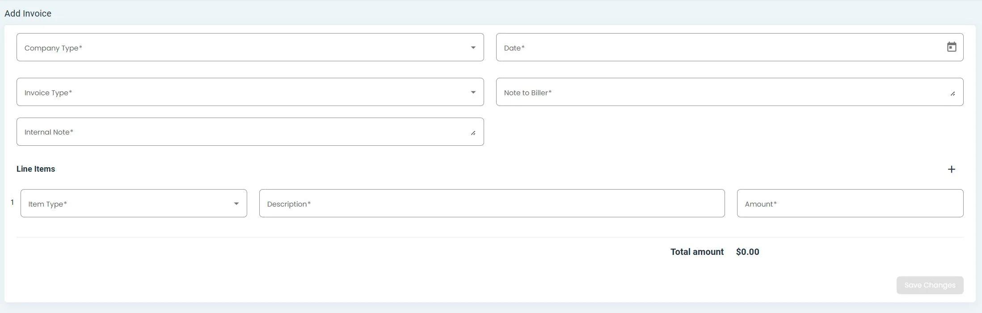Focus the line item Amount field
The width and height of the screenshot is (982, 313).
pos(850,203)
